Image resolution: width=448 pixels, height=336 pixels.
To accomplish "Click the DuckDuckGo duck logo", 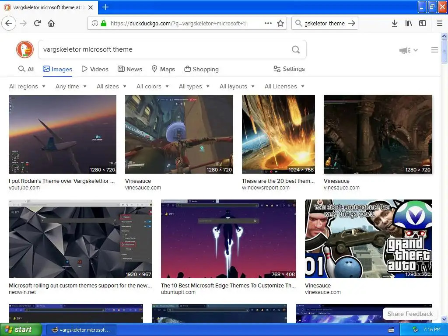I will tap(25, 49).
